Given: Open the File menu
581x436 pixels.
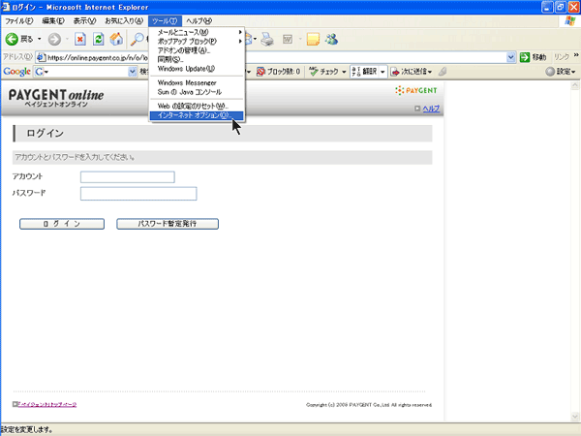Looking at the screenshot, I should [19, 20].
